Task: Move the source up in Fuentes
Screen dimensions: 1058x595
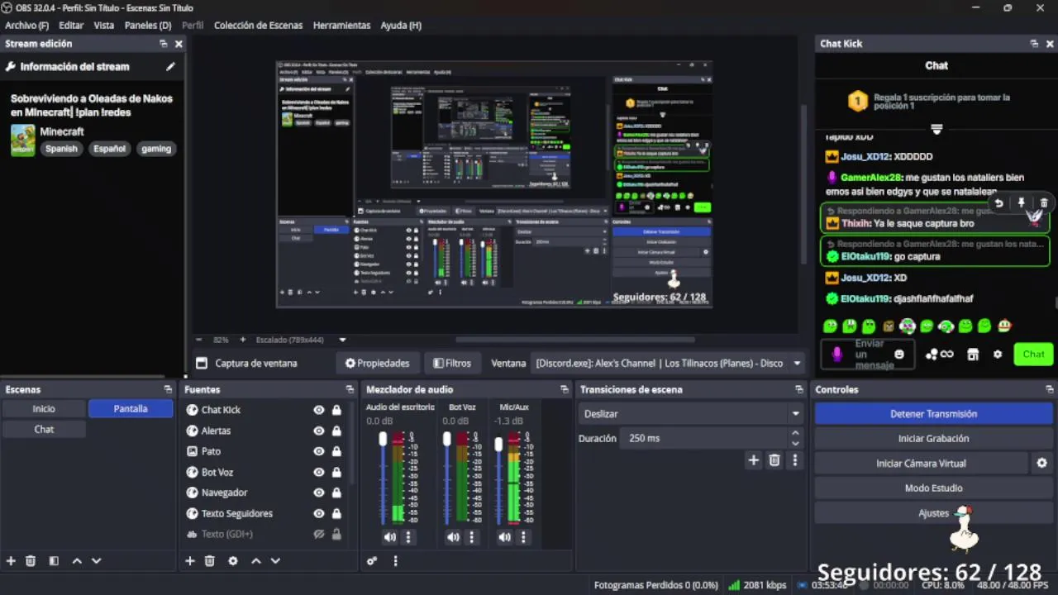Action: (x=256, y=561)
